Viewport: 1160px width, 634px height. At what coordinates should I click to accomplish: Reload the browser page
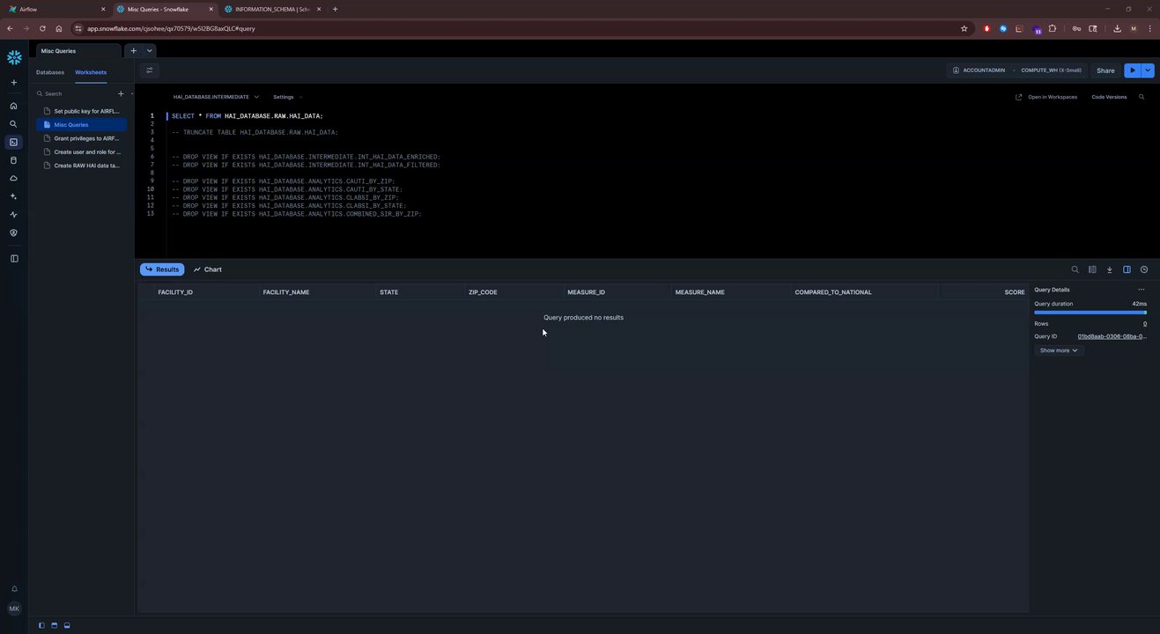(x=42, y=28)
